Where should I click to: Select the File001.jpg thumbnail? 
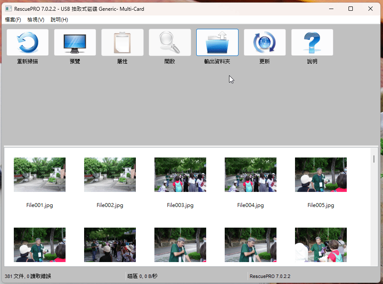tap(40, 175)
